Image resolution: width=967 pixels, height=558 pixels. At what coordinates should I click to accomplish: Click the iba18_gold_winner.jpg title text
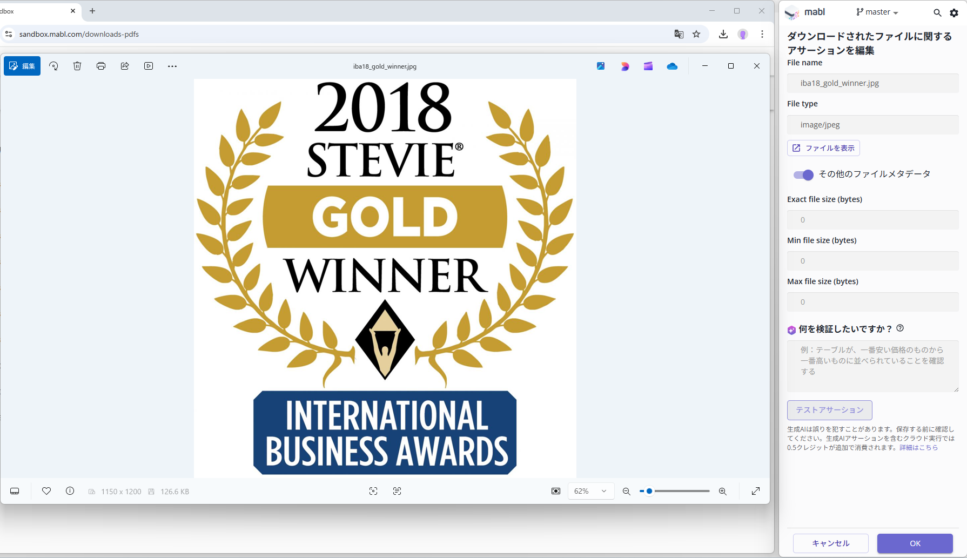385,66
